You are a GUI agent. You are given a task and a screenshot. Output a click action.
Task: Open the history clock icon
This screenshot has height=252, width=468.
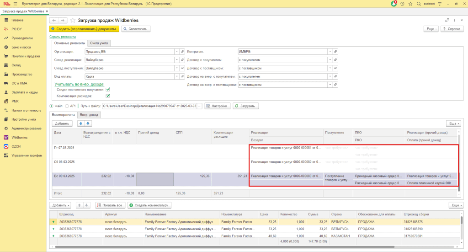[402, 4]
